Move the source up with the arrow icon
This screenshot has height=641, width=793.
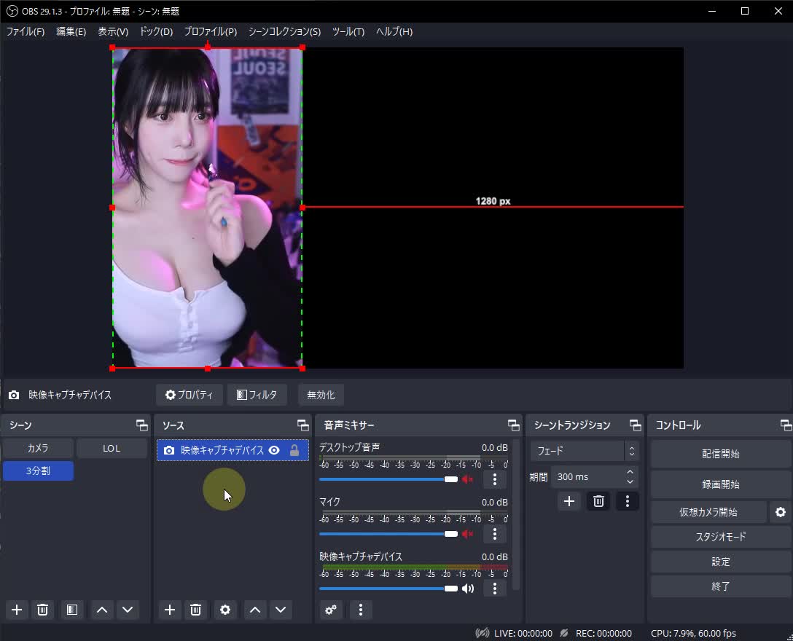(254, 610)
